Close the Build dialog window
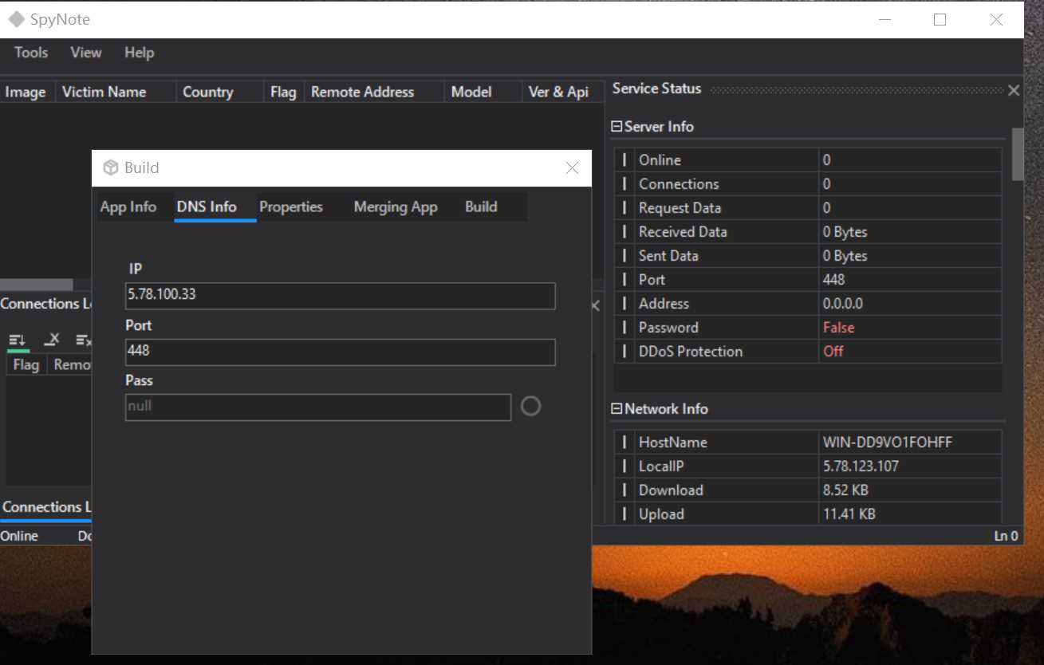The height and width of the screenshot is (665, 1044). (572, 168)
